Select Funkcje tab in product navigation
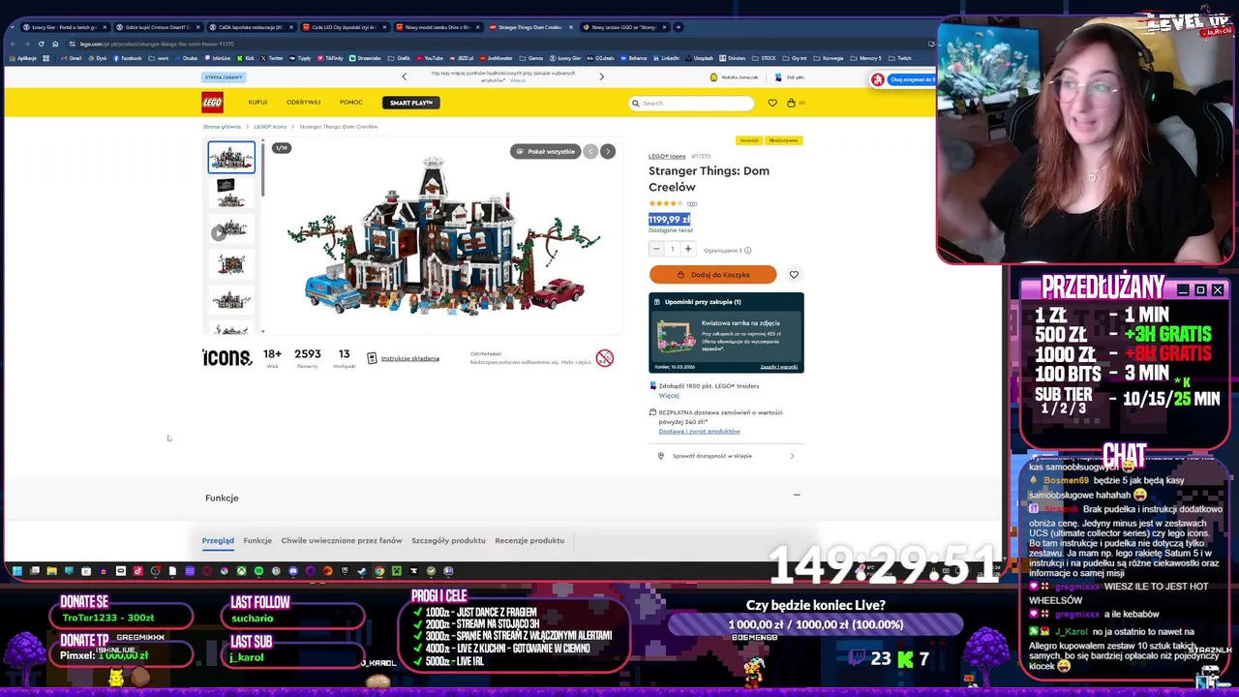Image resolution: width=1239 pixels, height=697 pixels. pos(257,541)
